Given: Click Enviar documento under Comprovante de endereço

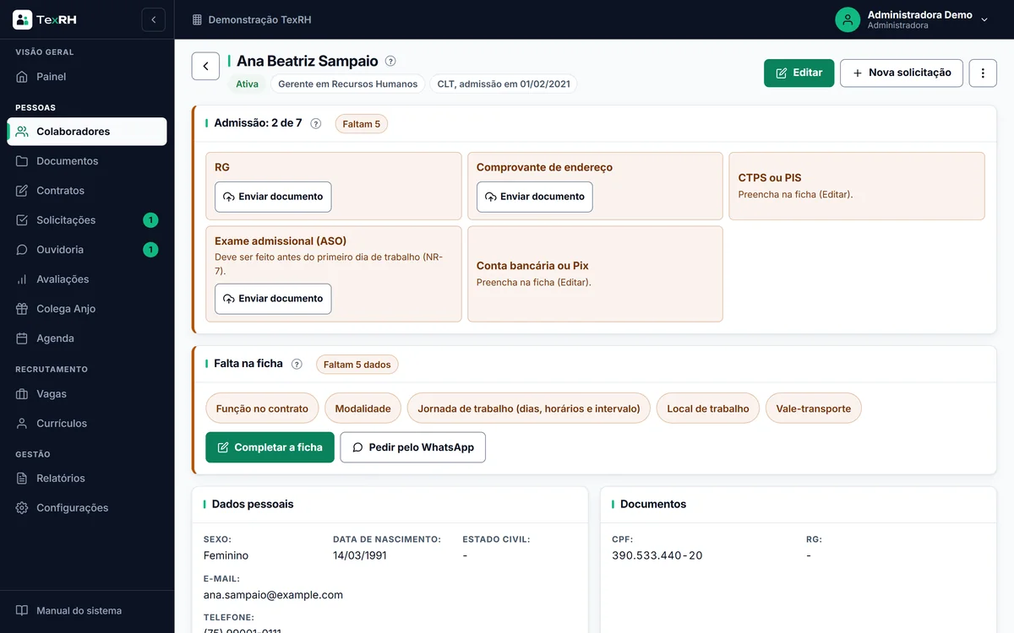Looking at the screenshot, I should tap(535, 197).
